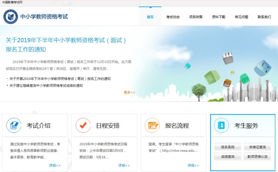Click the 日程安排 card heading
Viewport: 278px width, 172px height.
(108, 126)
